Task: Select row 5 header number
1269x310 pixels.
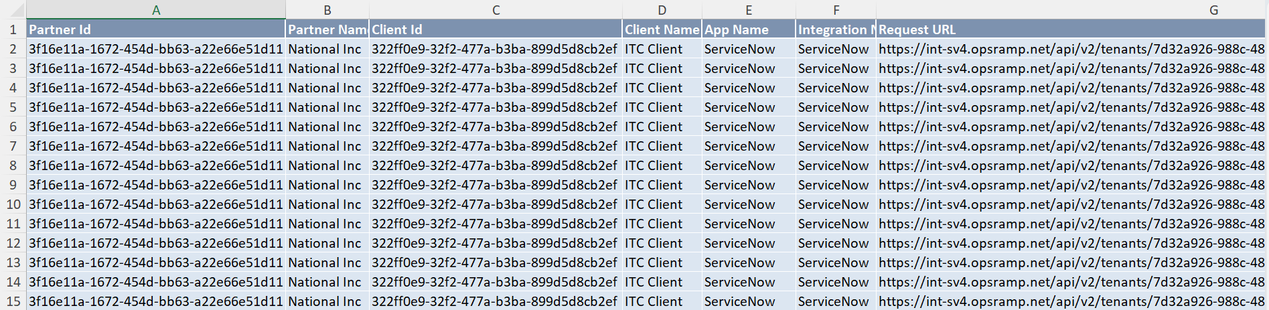Action: click(13, 107)
